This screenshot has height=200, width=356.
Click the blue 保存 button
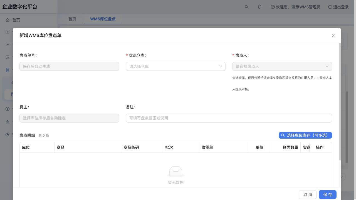click(x=328, y=195)
